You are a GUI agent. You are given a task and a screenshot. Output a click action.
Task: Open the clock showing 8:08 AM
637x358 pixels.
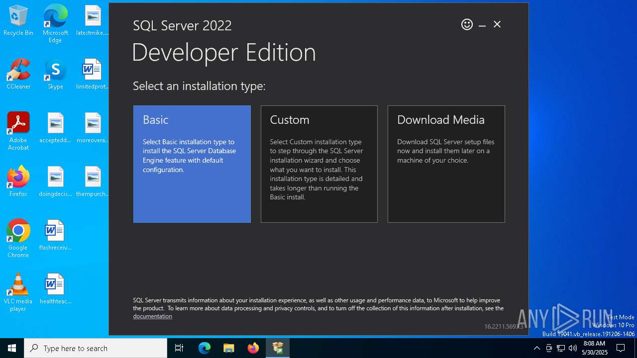[595, 348]
